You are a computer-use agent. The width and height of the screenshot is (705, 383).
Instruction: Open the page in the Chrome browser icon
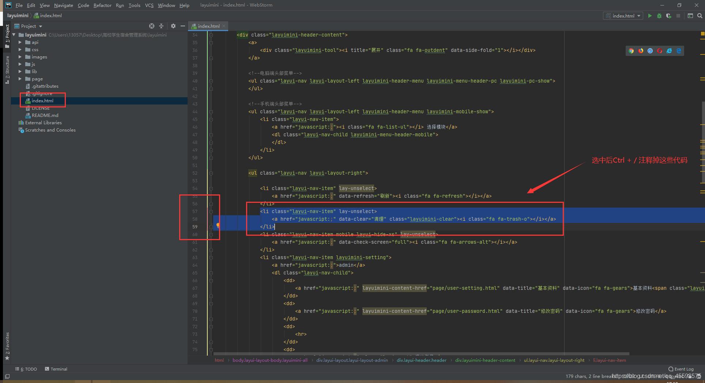(631, 51)
